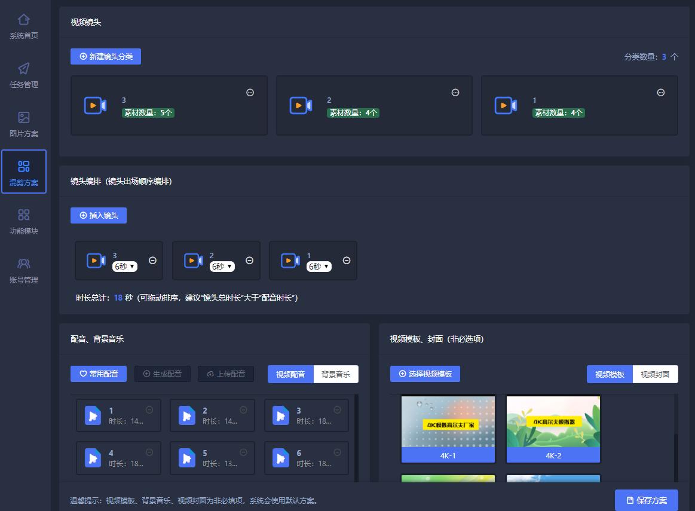695x511 pixels.
Task: Switch to the 背景音乐 tab
Action: point(335,374)
